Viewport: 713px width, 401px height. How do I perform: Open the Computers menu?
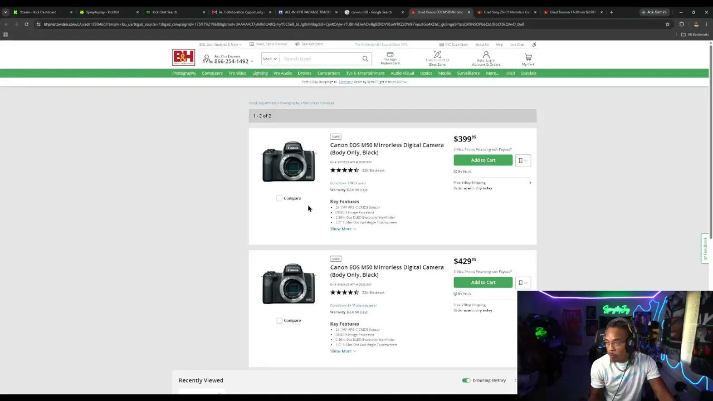tap(212, 73)
